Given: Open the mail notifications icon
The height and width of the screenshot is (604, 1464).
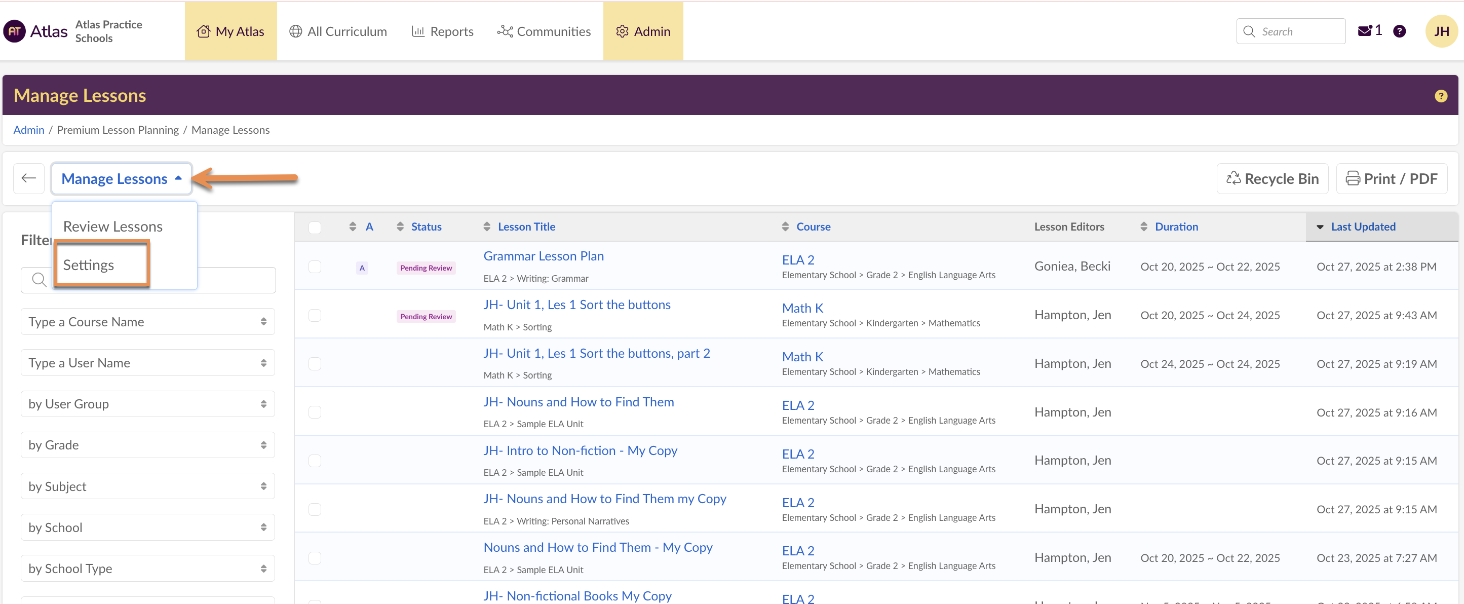Looking at the screenshot, I should point(1365,31).
